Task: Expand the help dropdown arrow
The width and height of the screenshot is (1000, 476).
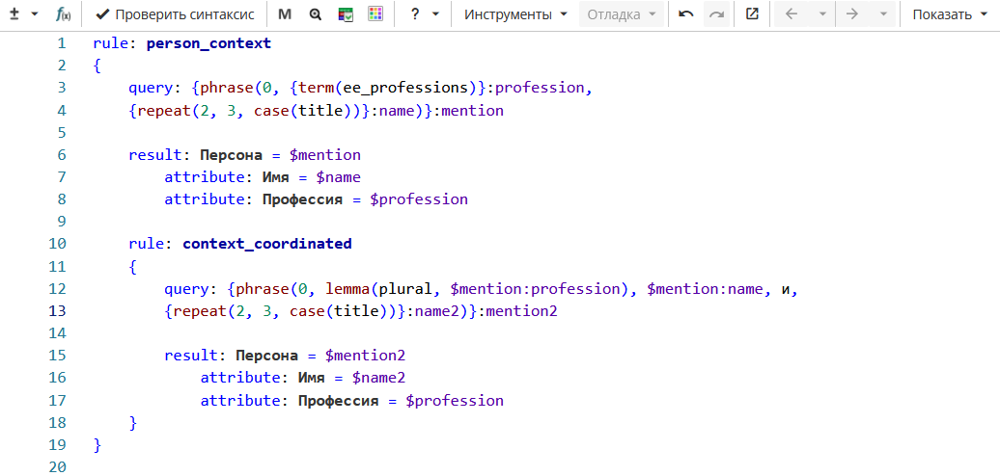Action: tap(435, 14)
